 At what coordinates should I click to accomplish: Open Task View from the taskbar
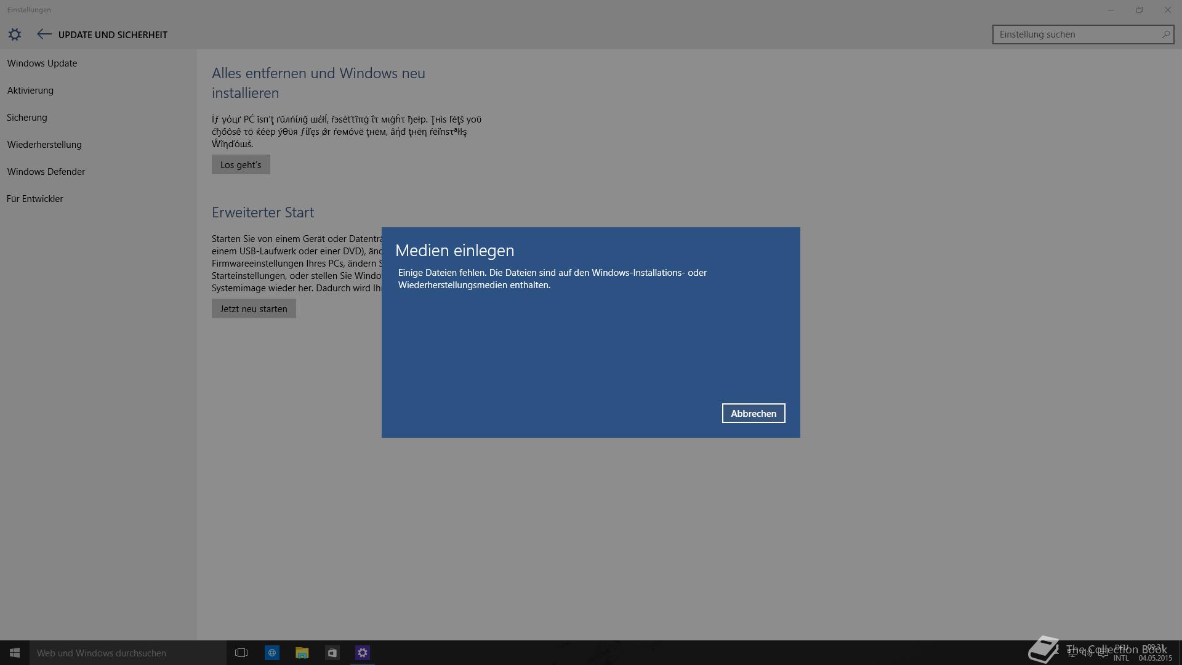click(x=241, y=653)
